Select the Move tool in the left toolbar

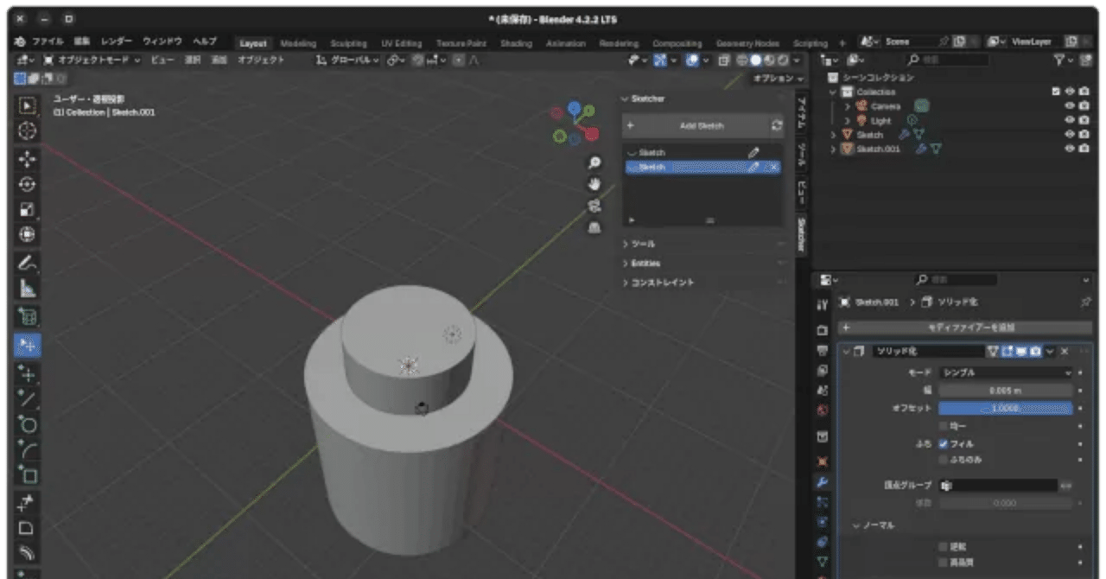[27, 159]
